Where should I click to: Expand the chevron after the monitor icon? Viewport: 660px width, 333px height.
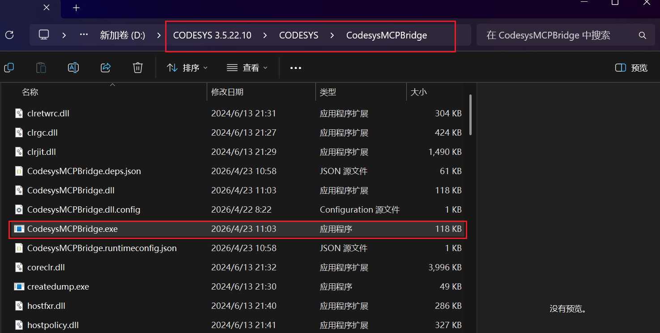click(x=64, y=35)
